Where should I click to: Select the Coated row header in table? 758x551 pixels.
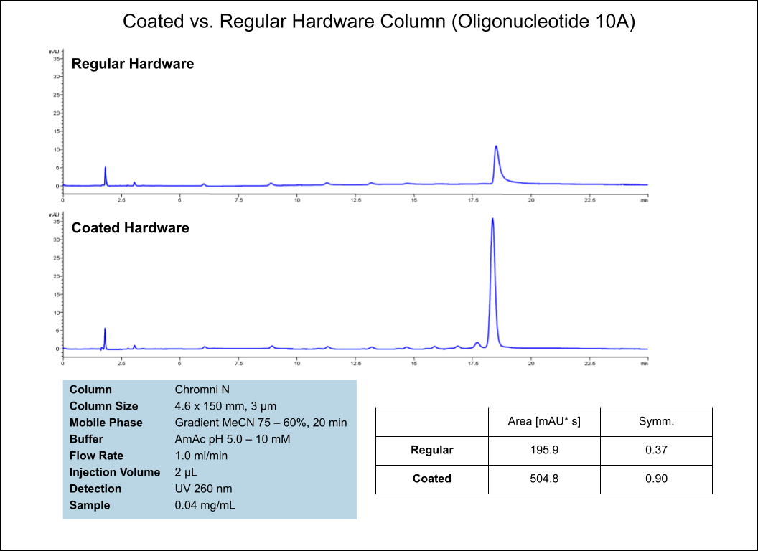431,479
